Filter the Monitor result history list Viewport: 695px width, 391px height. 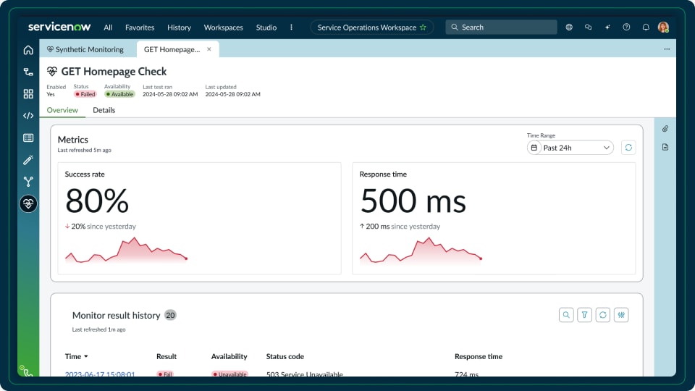[584, 315]
